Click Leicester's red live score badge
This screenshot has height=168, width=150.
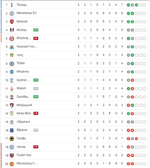point(36,147)
